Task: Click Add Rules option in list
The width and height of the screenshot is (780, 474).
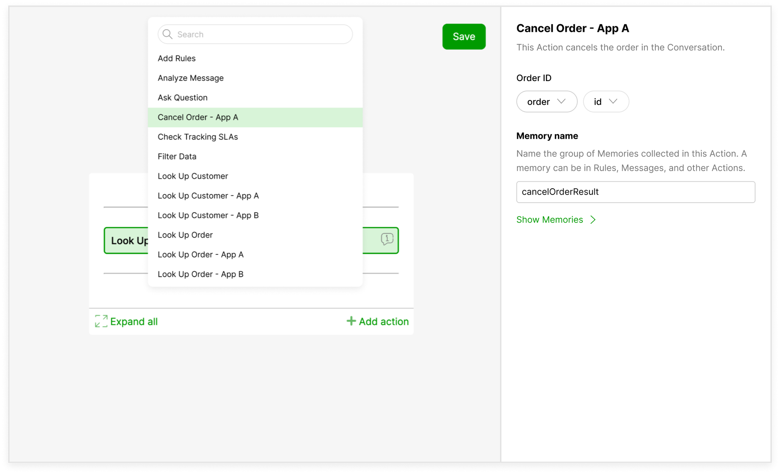Action: pos(177,58)
